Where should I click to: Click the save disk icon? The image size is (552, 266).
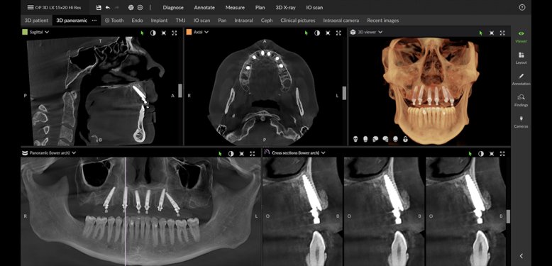coord(99,7)
